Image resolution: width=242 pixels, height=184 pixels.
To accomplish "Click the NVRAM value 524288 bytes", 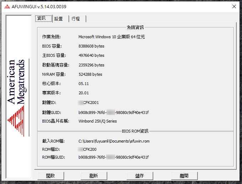I will tap(90, 74).
